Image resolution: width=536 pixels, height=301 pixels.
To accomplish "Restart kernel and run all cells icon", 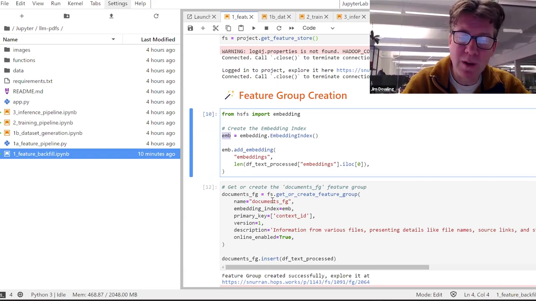I will (291, 28).
